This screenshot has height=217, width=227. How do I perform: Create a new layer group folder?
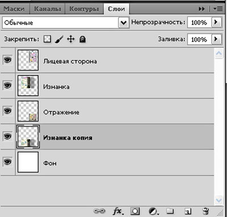(x=170, y=211)
